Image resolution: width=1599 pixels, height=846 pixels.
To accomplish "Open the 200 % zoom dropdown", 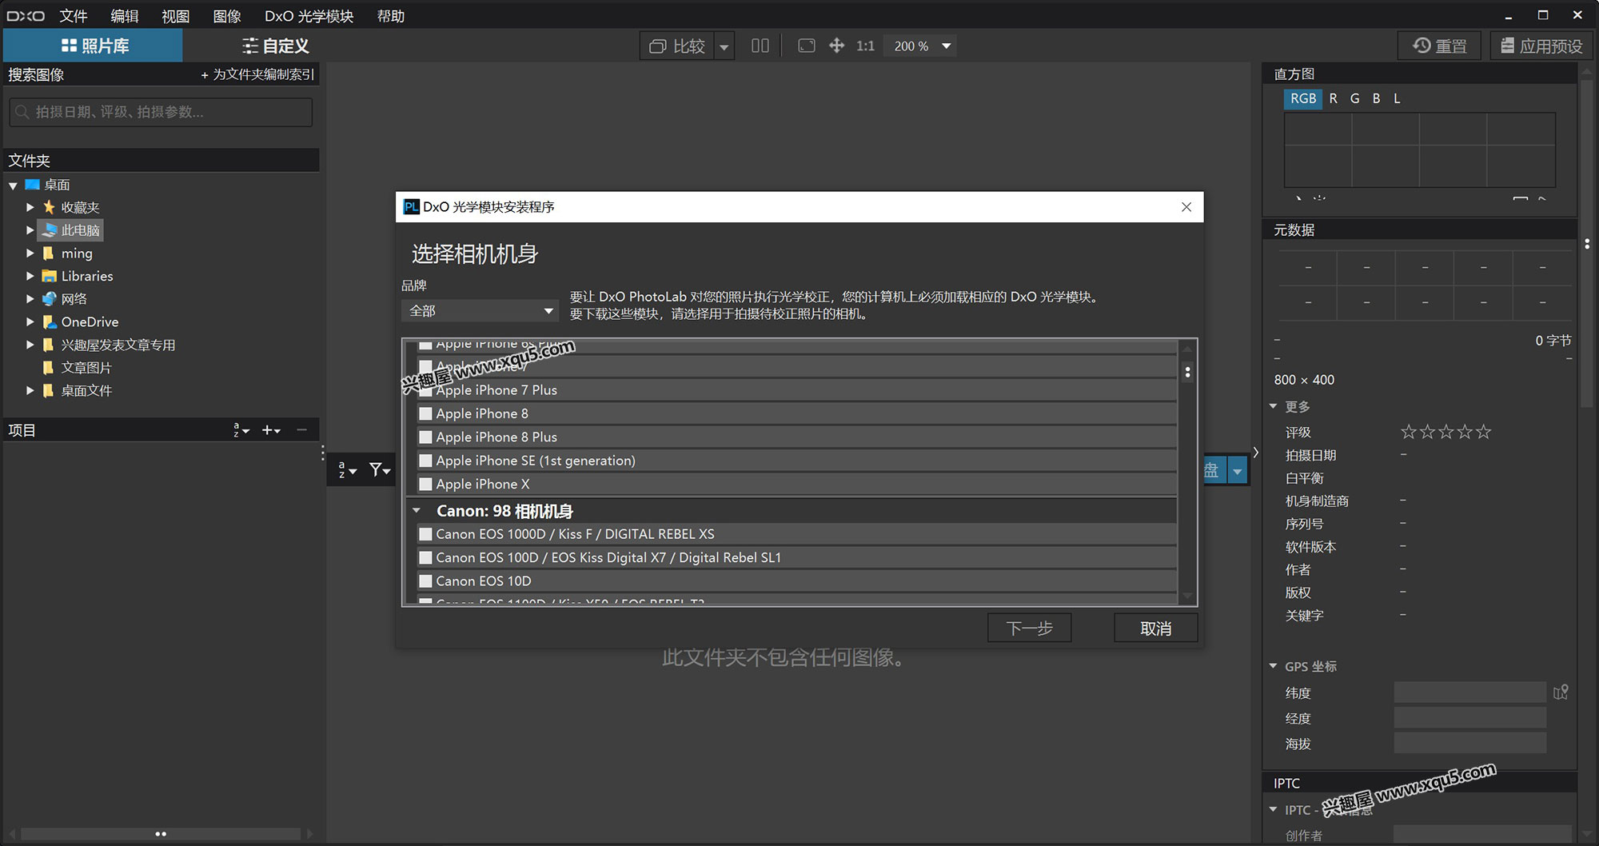I will (x=947, y=46).
